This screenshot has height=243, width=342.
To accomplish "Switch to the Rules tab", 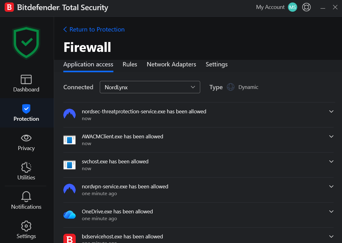I will click(130, 65).
